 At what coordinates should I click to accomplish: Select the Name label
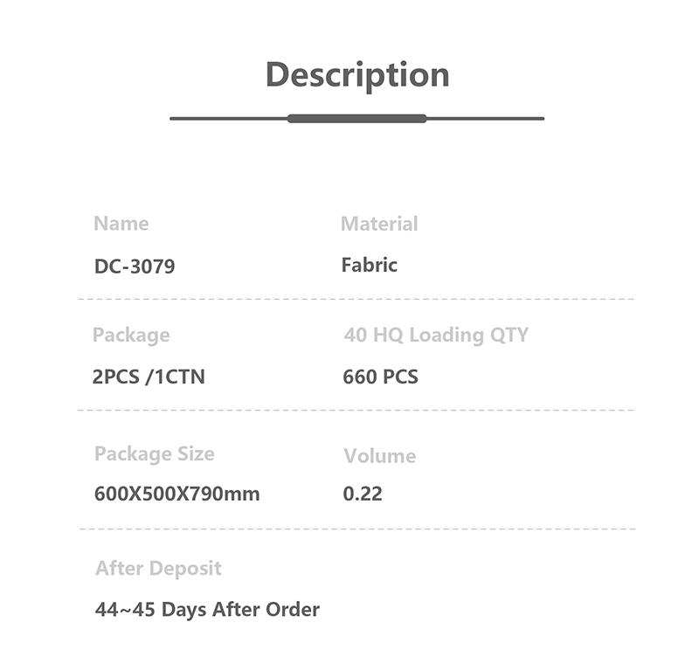121,224
